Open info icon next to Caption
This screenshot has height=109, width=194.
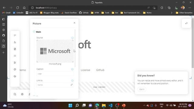(72, 69)
